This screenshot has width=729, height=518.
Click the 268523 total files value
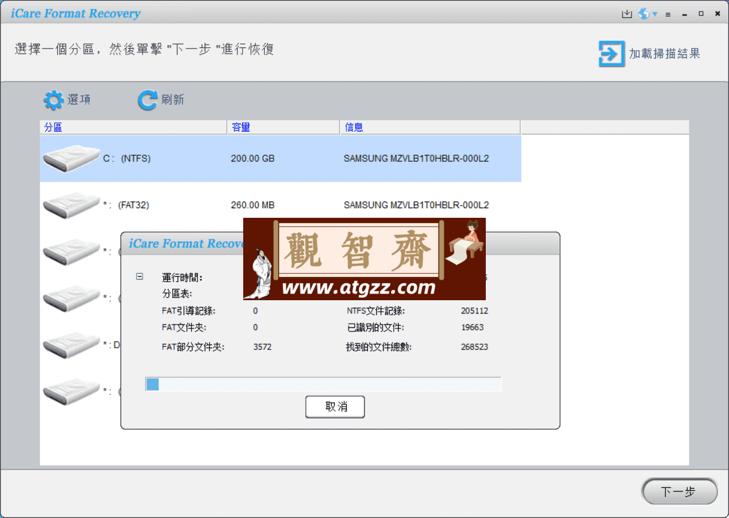point(474,347)
